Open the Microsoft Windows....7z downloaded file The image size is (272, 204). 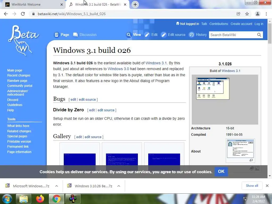28,186
